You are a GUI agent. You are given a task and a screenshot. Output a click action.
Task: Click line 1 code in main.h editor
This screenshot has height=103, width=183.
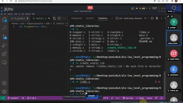[33, 27]
